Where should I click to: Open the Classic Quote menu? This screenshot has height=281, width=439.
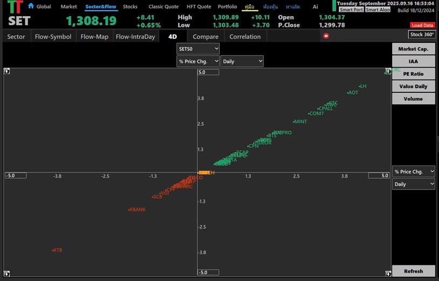tap(164, 6)
